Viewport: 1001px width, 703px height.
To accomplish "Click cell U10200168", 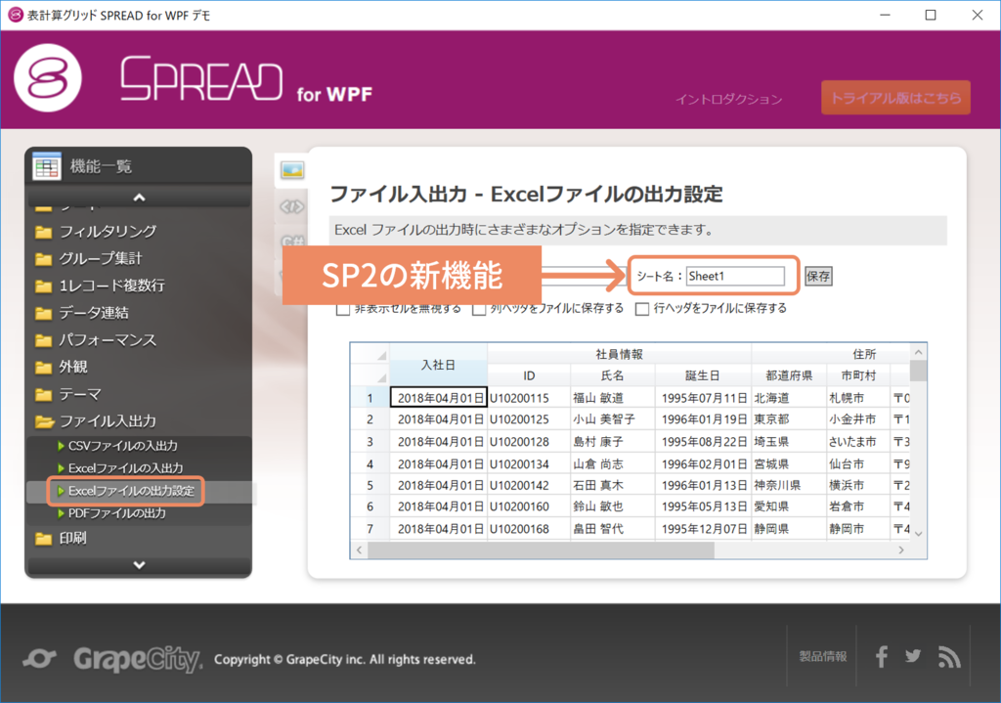I will coord(529,529).
